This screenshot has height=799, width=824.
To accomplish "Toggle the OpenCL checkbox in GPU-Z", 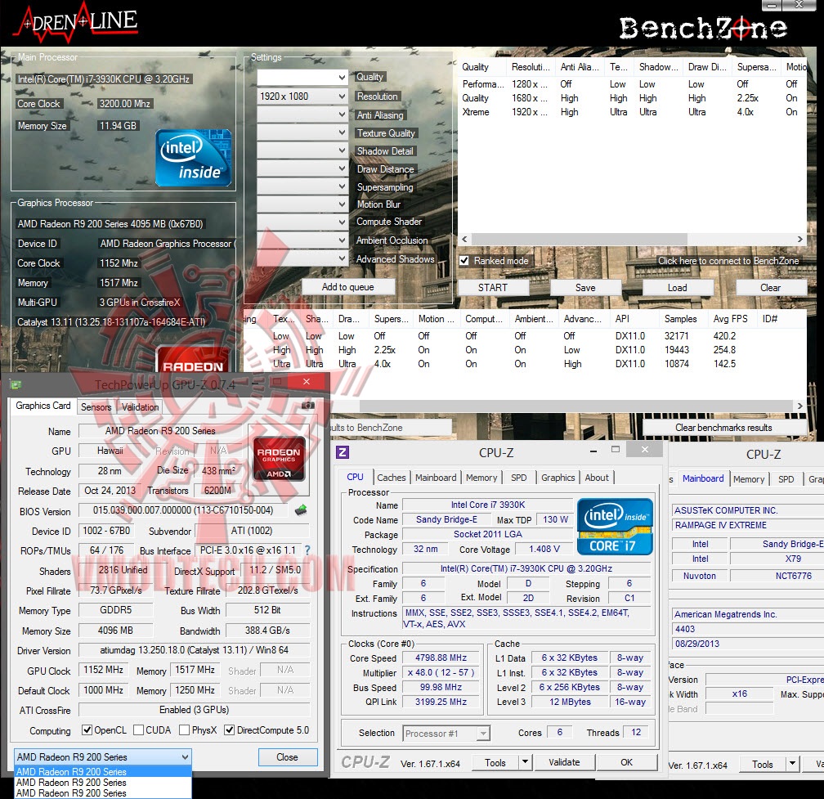I will (x=87, y=730).
